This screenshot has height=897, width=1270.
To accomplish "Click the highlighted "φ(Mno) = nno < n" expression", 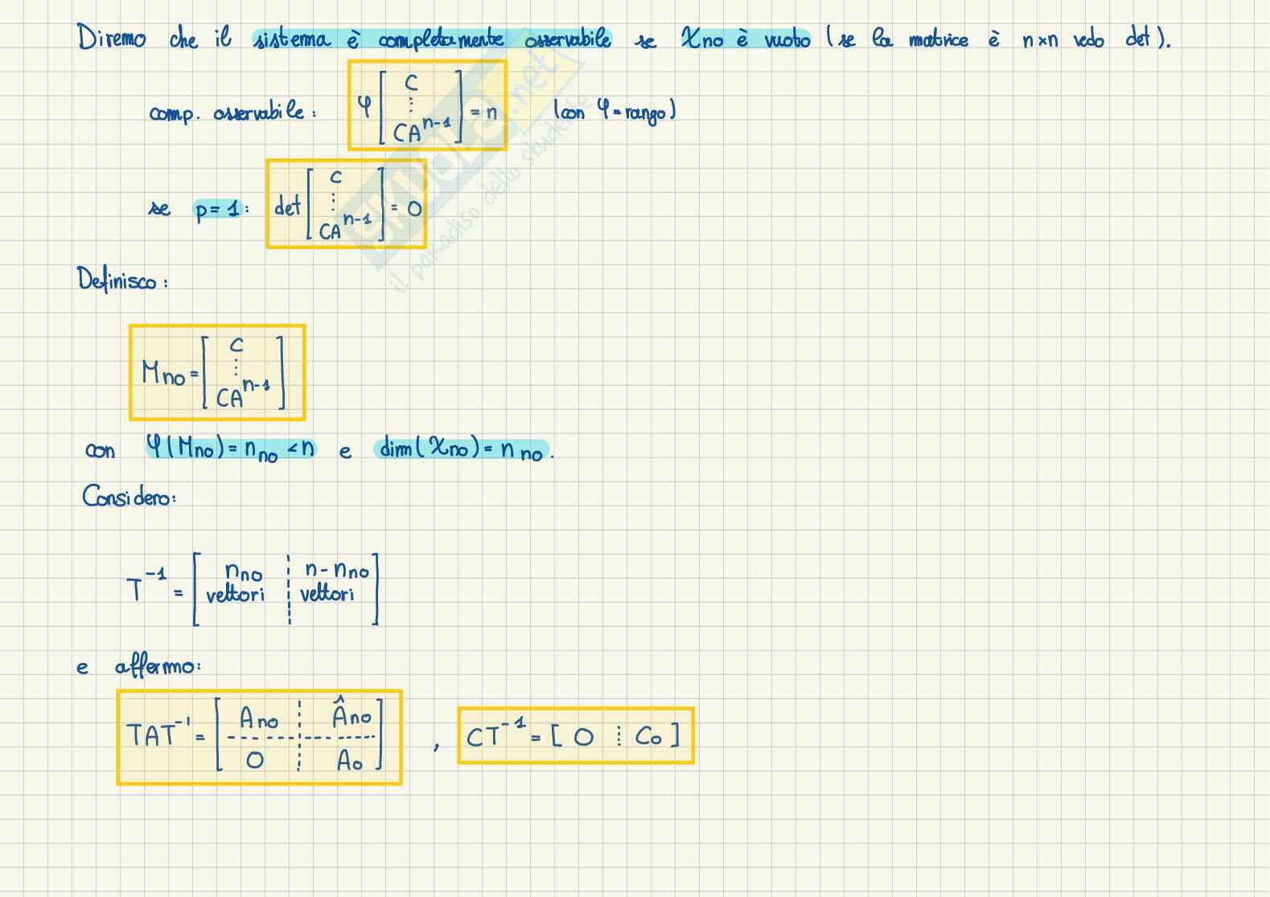I will [231, 449].
